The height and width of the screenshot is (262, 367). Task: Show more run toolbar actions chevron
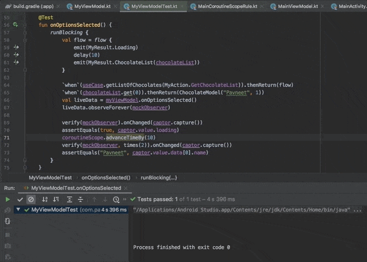click(x=126, y=200)
